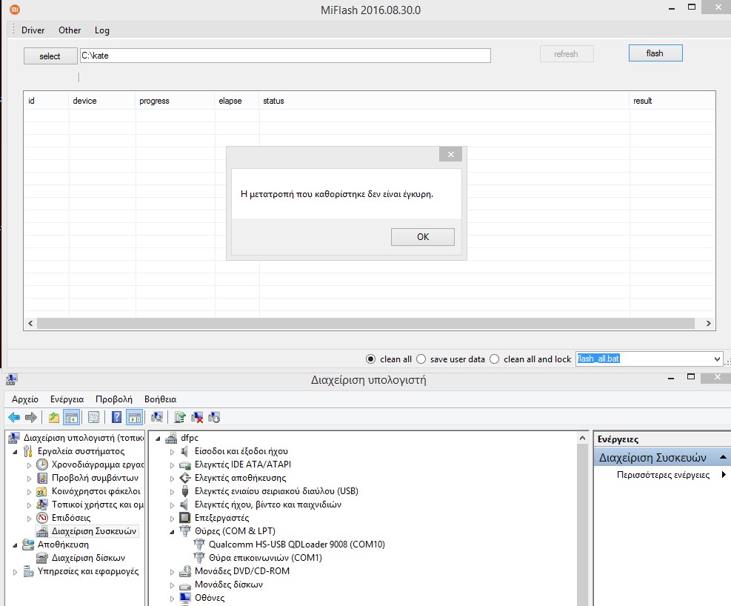Select 'clean all and lock' radio button
Image resolution: width=731 pixels, height=606 pixels.
click(x=495, y=359)
